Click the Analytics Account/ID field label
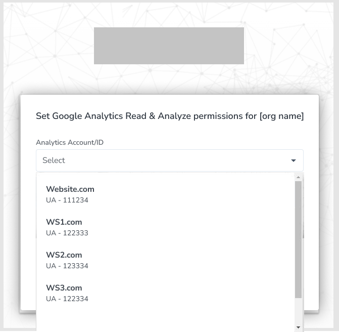This screenshot has height=332, width=339. (x=70, y=143)
